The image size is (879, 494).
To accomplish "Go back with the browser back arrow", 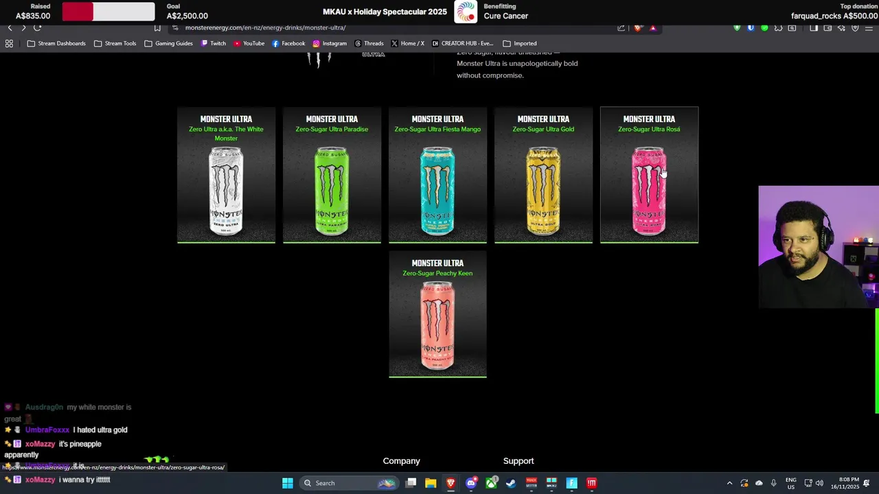I will click(10, 28).
